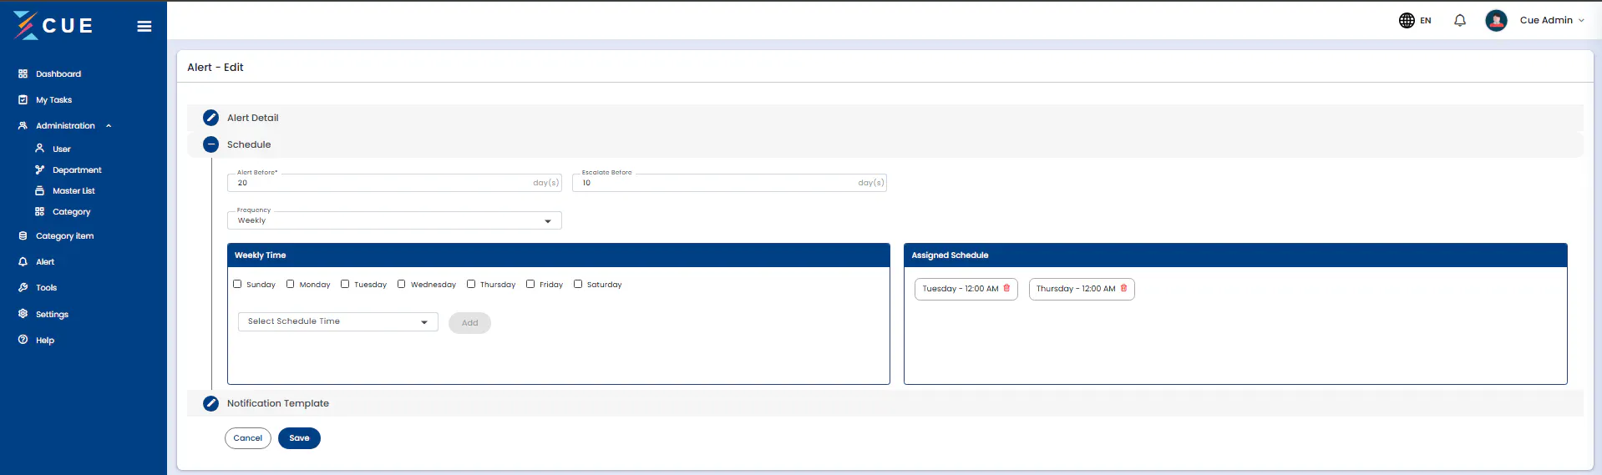Screen dimensions: 1602x475
Task: Open the Alert sidebar label
Action: (x=45, y=262)
